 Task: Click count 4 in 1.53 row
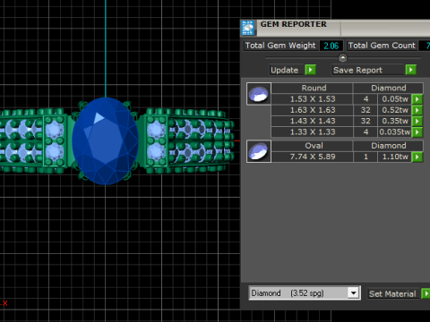[365, 99]
